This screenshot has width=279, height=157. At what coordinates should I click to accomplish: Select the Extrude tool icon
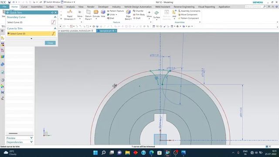point(96,12)
